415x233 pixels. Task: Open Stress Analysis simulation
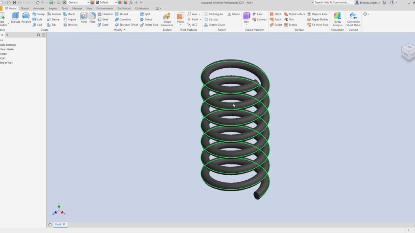point(338,19)
